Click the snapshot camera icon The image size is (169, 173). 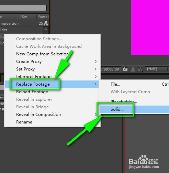click(x=125, y=69)
